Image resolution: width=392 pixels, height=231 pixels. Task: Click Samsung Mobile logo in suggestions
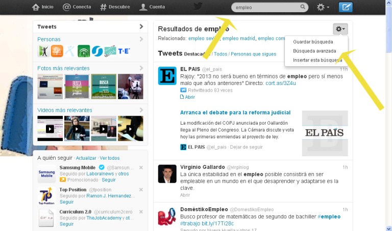46,174
